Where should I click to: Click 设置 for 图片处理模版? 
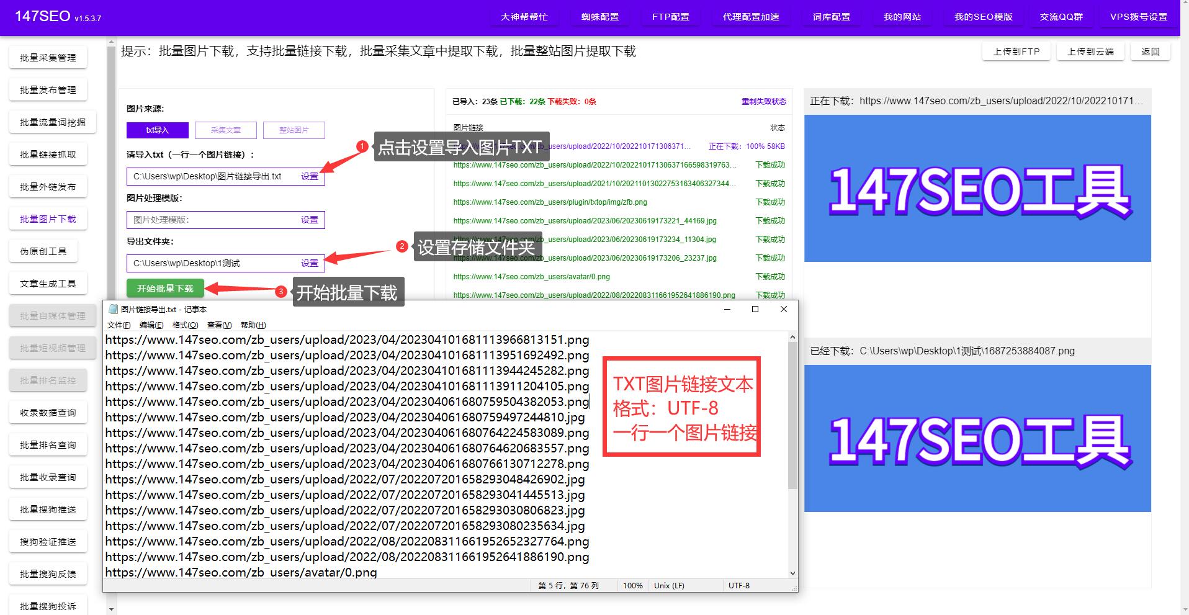[x=310, y=220]
